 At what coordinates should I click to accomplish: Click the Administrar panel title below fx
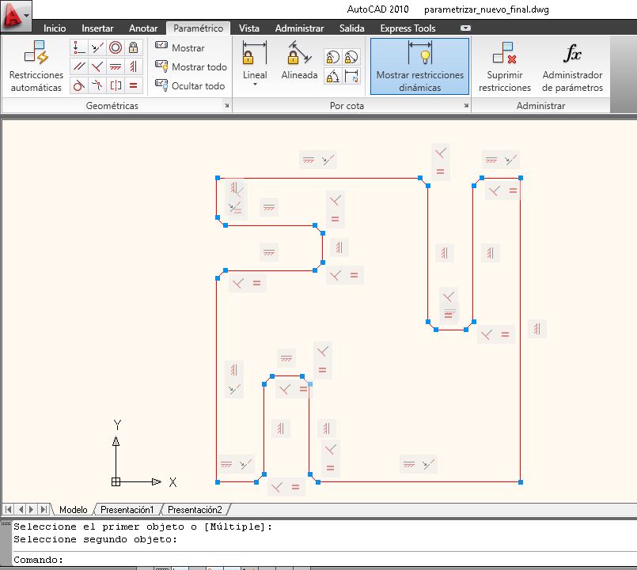coord(540,106)
